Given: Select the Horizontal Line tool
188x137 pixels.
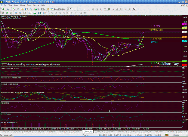Looking at the screenshot, I should tap(85, 9).
